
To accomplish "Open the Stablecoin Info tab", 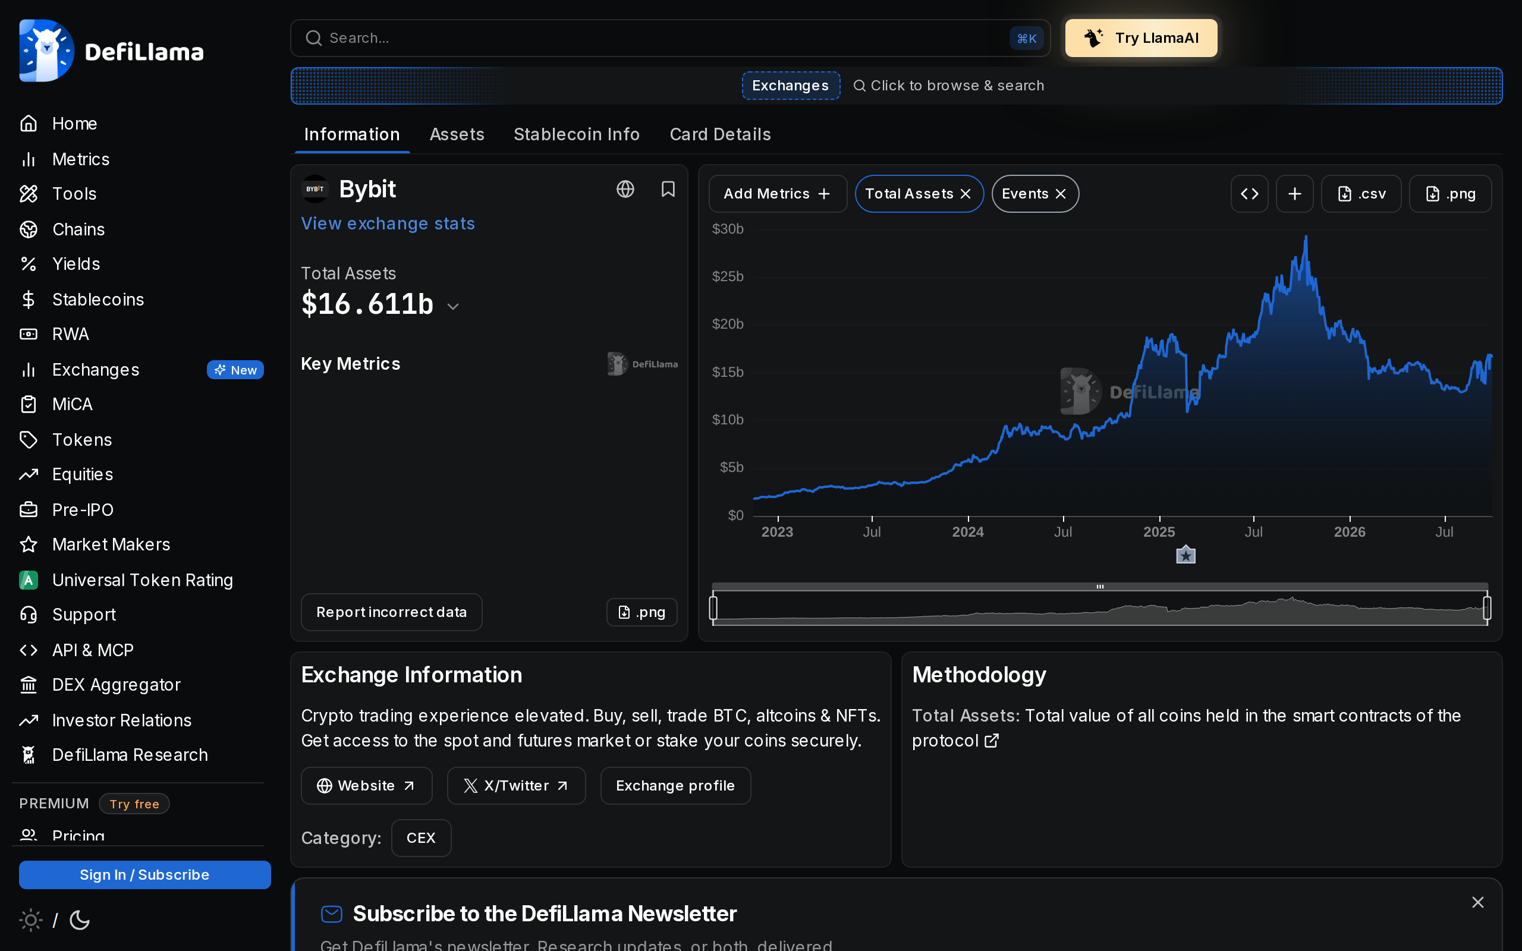I will coord(577,134).
